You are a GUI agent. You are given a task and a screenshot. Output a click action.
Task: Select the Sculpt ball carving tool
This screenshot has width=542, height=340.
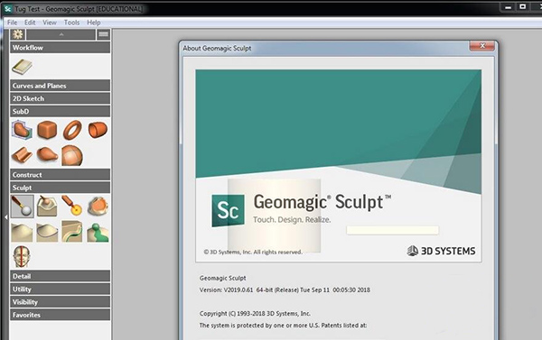click(x=22, y=206)
